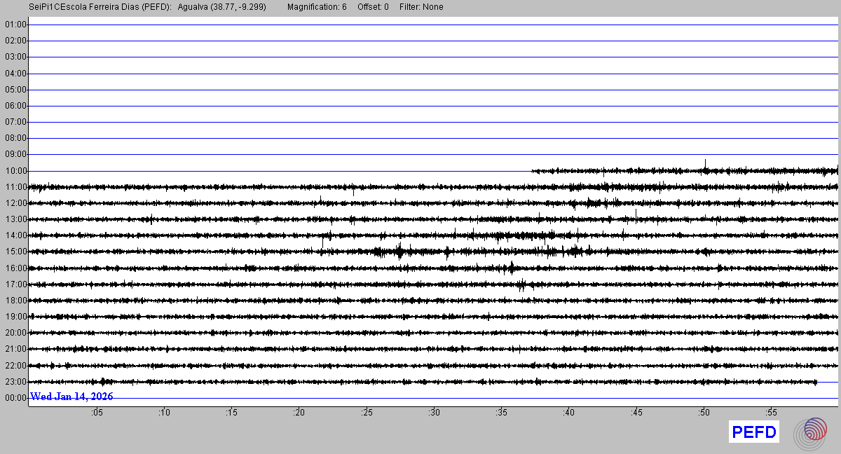Click the tall spike on the 10:00 trace
Viewport: 841px width, 454px height.
[x=705, y=164]
